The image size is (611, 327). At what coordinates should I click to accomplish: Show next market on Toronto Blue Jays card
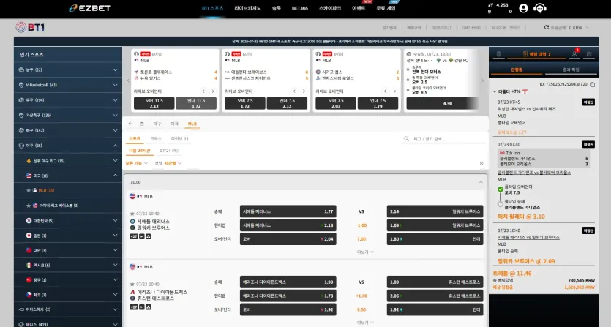point(213,91)
